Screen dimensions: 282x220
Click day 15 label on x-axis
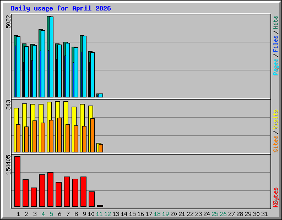coord(132,214)
